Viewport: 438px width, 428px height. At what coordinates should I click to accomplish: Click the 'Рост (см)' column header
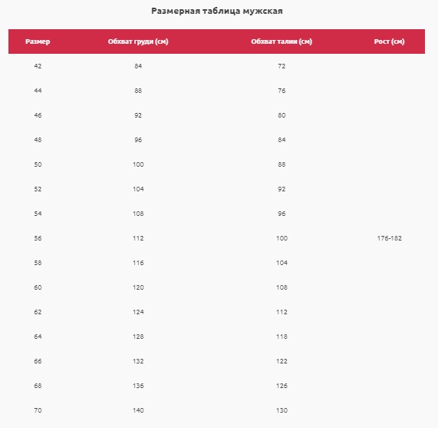point(389,41)
